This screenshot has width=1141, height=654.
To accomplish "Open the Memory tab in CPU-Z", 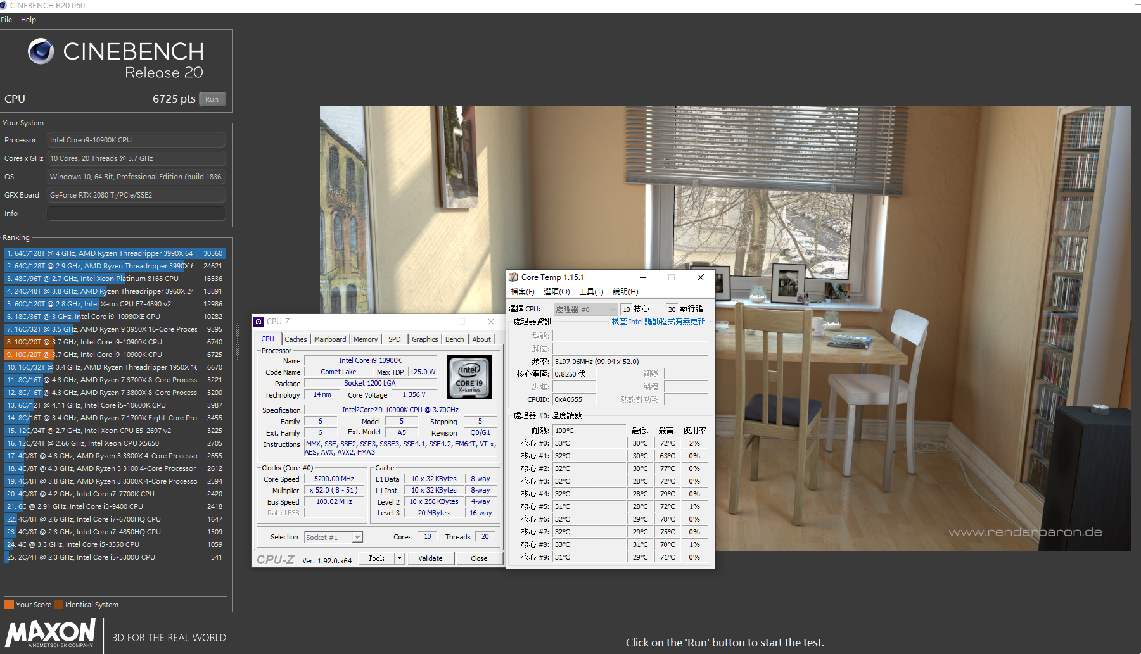I will [366, 339].
